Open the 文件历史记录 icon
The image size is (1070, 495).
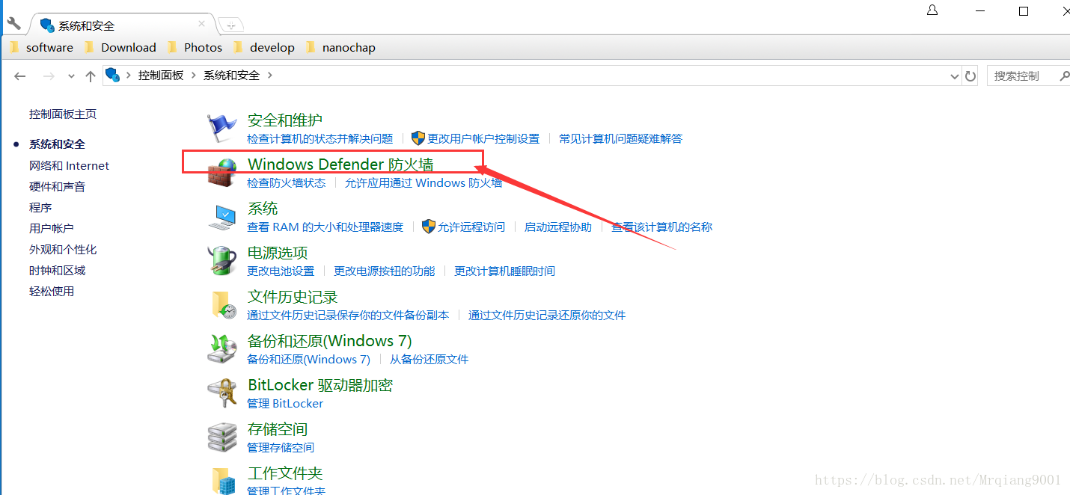coord(222,304)
